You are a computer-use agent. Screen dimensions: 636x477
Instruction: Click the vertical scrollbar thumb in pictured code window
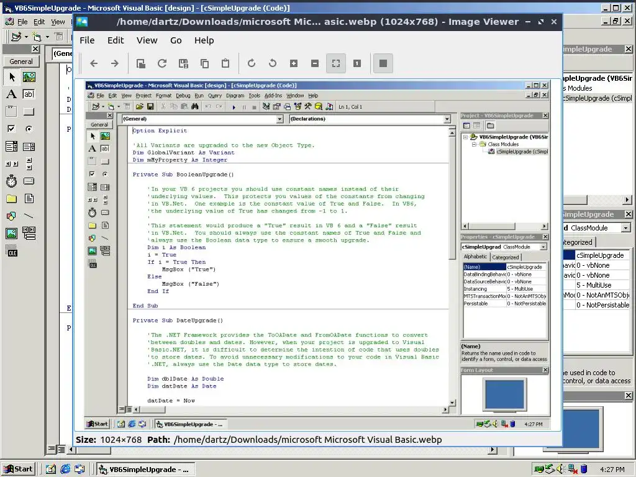(x=452, y=199)
